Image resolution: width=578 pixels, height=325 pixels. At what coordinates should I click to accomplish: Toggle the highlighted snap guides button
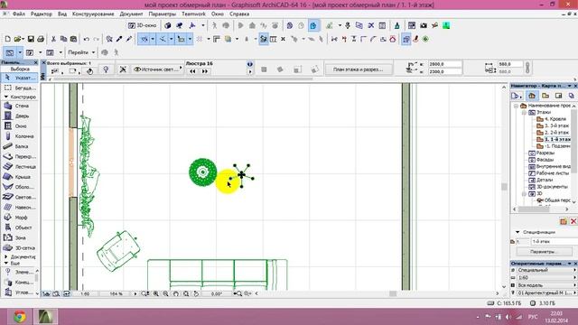pos(163,39)
